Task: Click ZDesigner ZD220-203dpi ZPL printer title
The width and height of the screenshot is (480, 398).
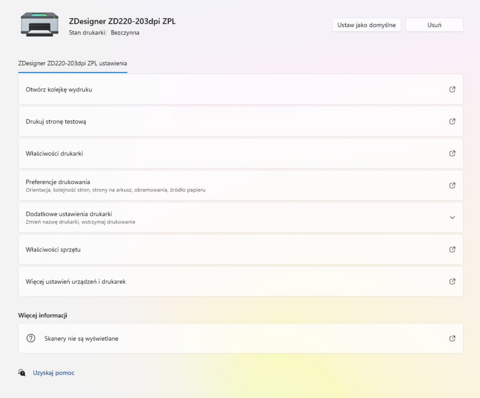Action: (x=122, y=21)
